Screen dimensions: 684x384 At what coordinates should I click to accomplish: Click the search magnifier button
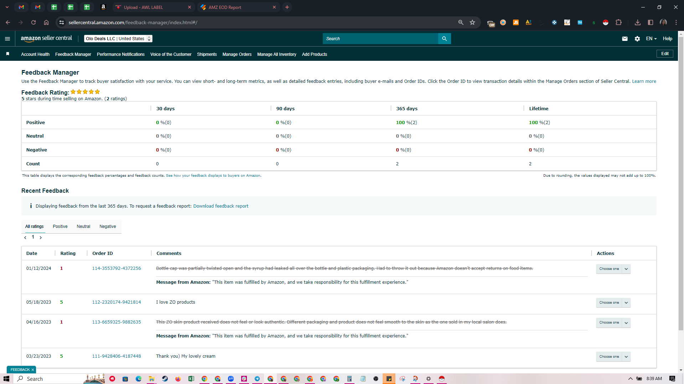click(x=444, y=39)
